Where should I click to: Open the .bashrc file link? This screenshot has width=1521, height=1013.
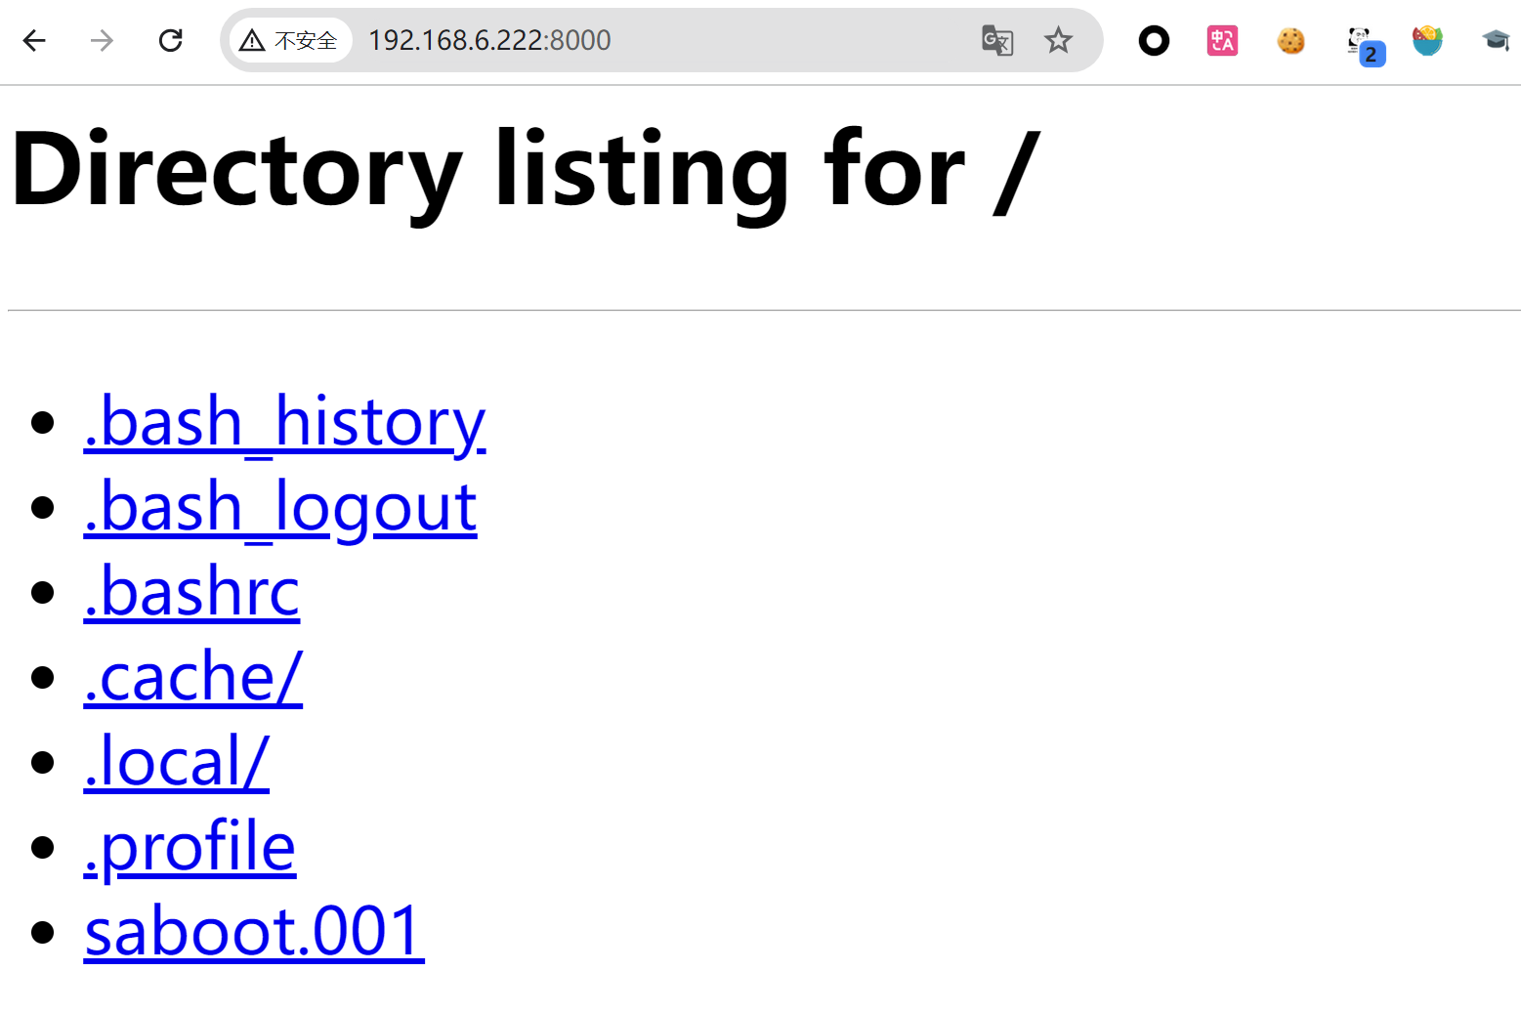tap(191, 592)
